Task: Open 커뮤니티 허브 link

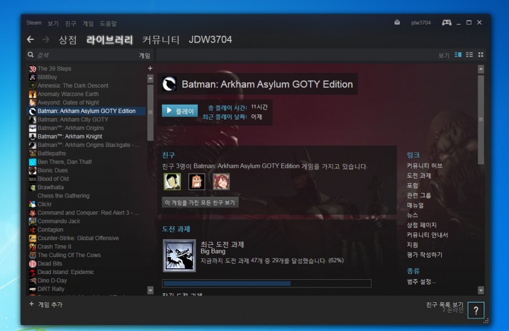Action: 425,166
